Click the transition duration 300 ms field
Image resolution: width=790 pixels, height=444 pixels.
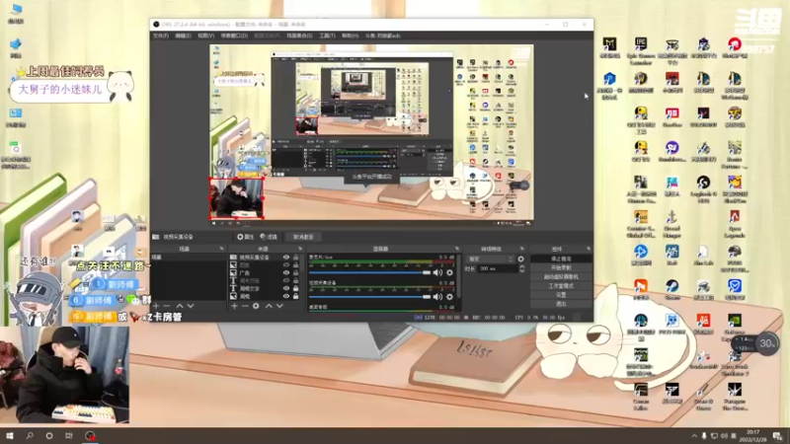[x=498, y=268]
